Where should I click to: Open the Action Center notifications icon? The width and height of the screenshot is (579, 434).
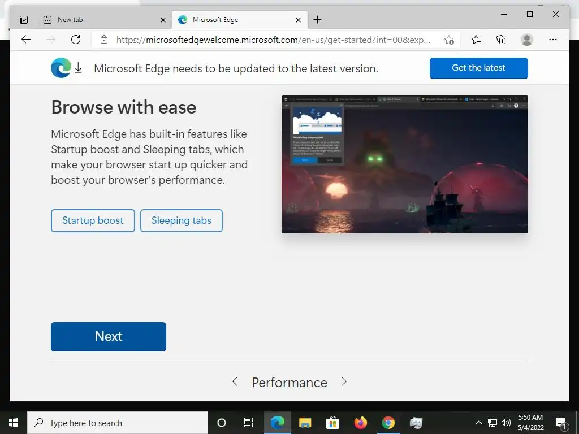[x=561, y=423]
